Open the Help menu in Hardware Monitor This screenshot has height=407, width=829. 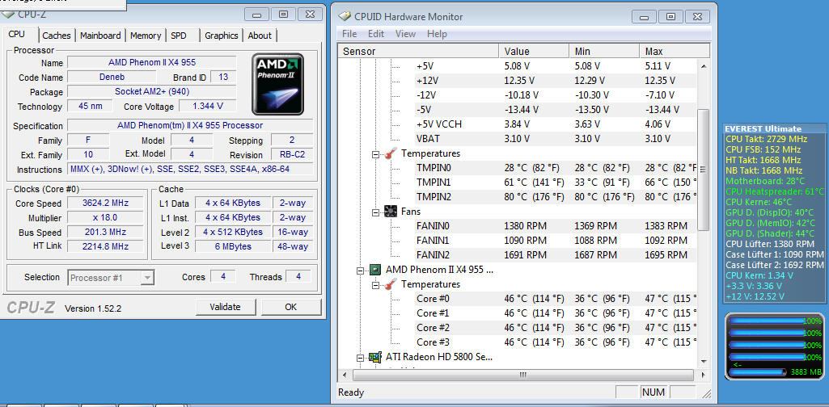point(437,34)
